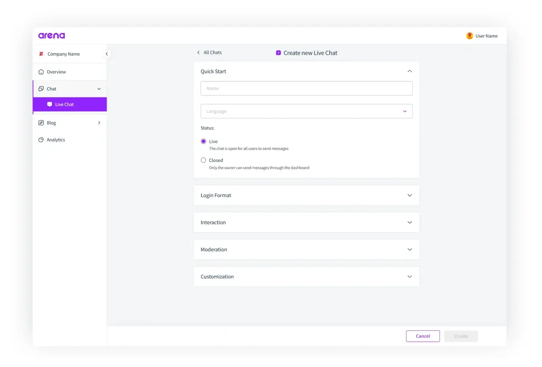The width and height of the screenshot is (542, 367).
Task: Collapse the sidebar with the chevron arrow
Action: tap(107, 53)
